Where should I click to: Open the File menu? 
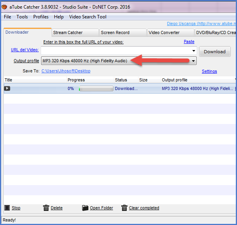(7, 17)
